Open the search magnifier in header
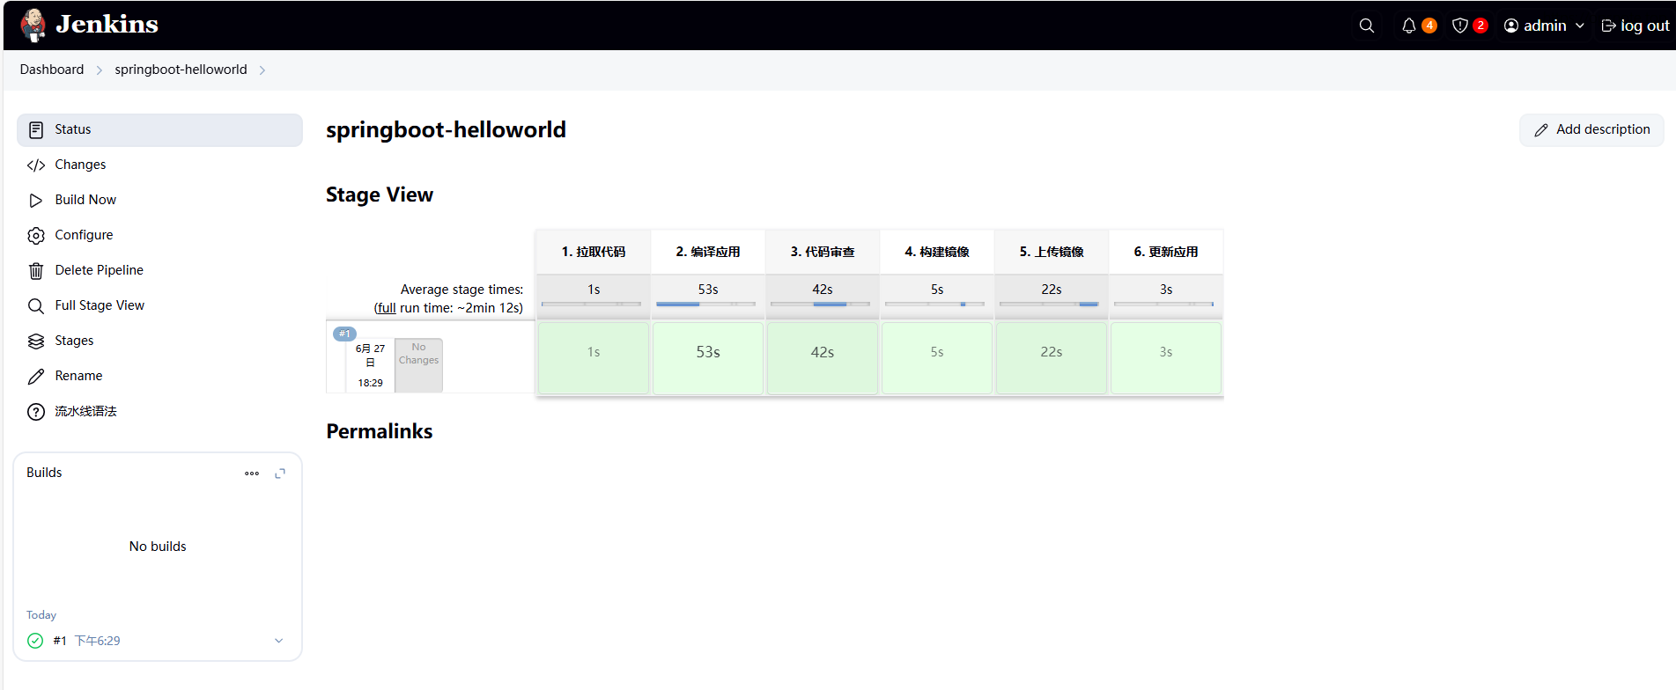Viewport: 1676px width, 690px height. coord(1366,26)
